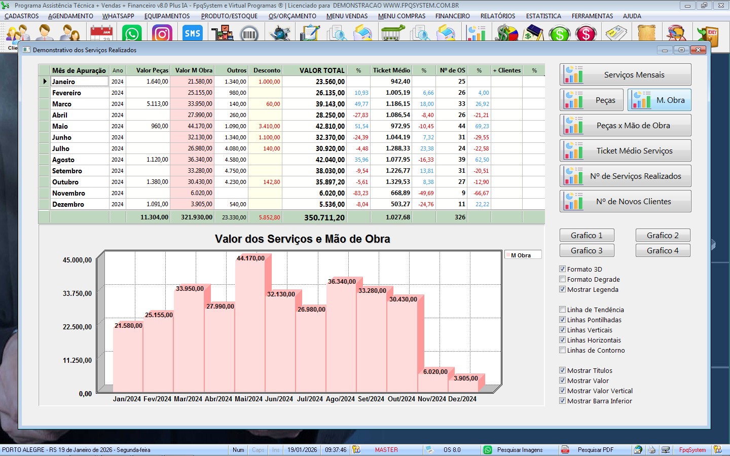Click the printer icon in the status bar
Screen dimensions: 730x456
click(x=652, y=450)
